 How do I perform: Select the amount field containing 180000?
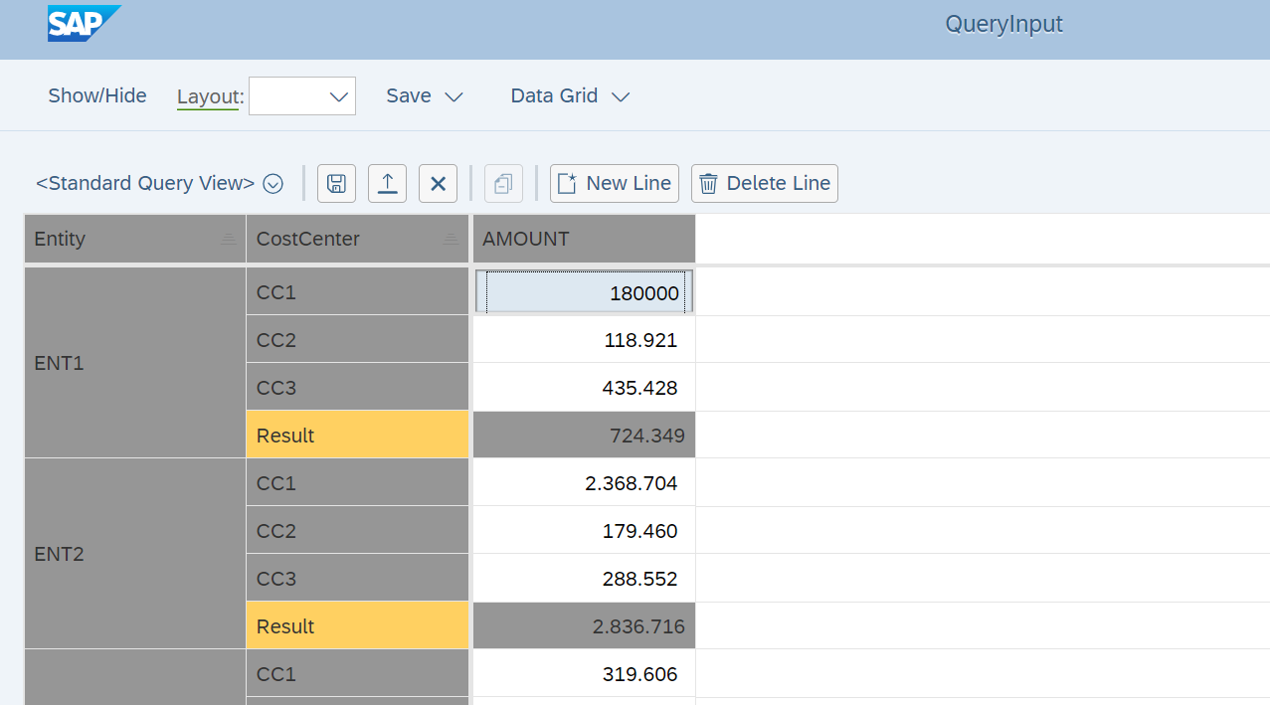pyautogui.click(x=584, y=293)
